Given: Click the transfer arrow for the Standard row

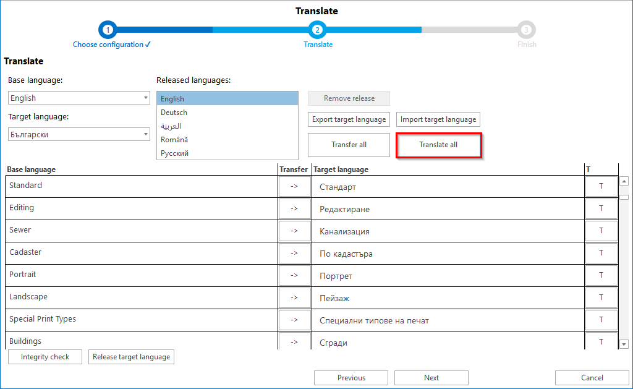Looking at the screenshot, I should pyautogui.click(x=294, y=186).
